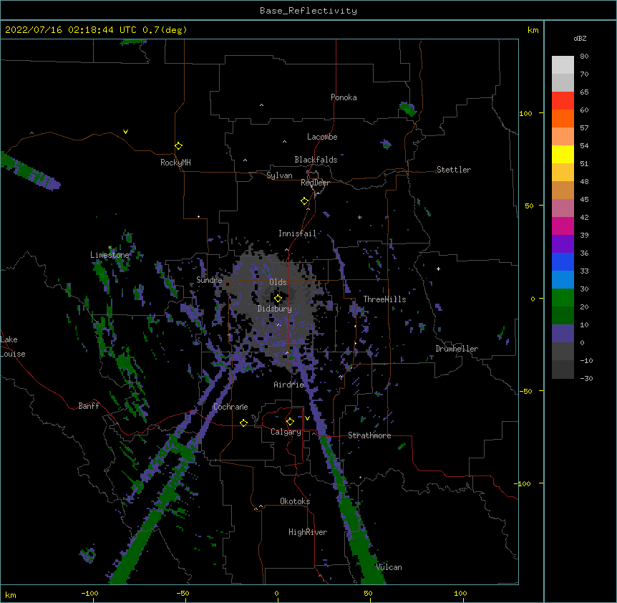Click the Innisfail city label

[x=298, y=233]
